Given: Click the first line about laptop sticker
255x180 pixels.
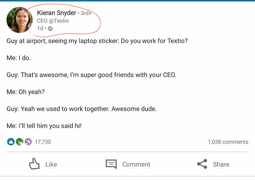Looking at the screenshot, I should pyautogui.click(x=97, y=41).
